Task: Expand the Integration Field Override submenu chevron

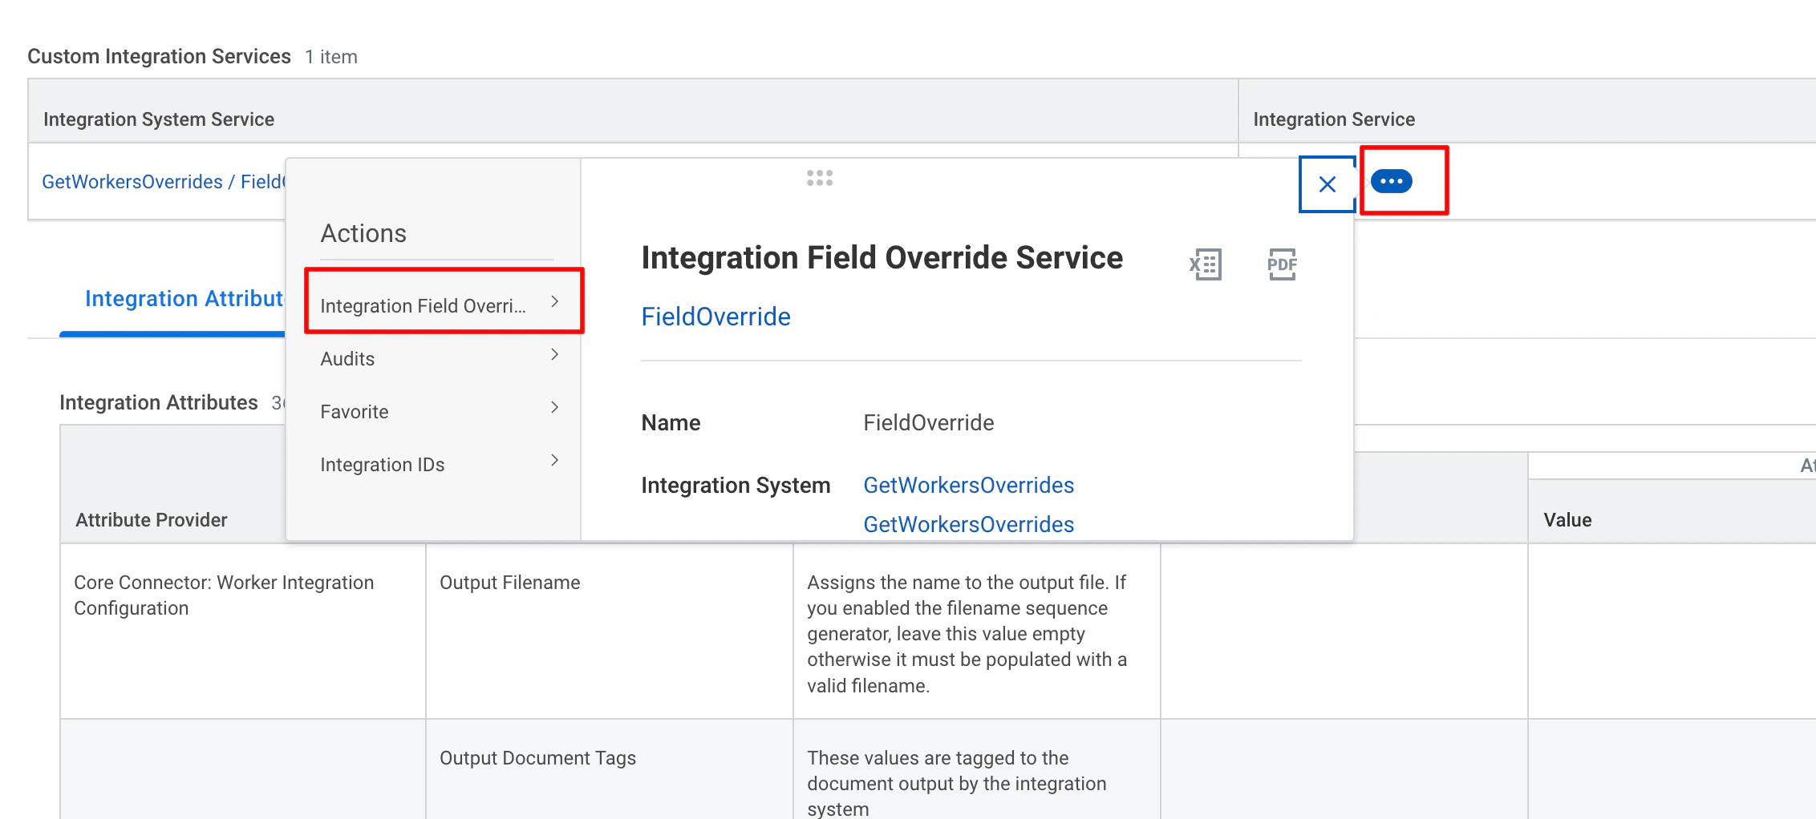Action: [x=554, y=301]
